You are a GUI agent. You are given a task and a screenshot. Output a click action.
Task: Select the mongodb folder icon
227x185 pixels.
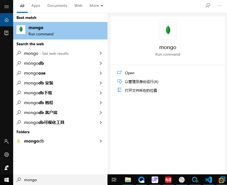click(19, 141)
